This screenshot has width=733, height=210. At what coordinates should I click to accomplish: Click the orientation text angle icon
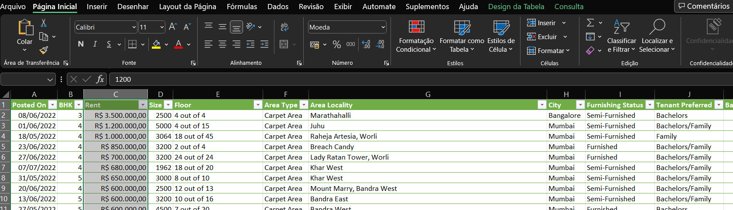coord(250,27)
